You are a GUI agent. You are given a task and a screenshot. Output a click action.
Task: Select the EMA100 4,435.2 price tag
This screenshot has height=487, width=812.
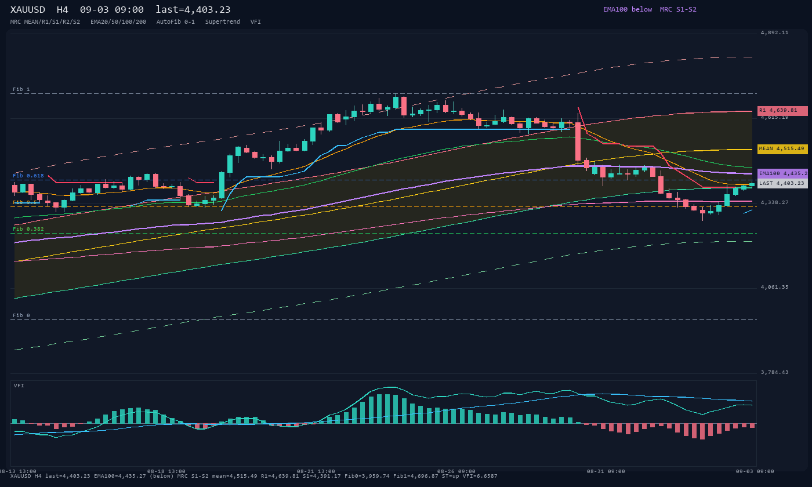tap(782, 173)
